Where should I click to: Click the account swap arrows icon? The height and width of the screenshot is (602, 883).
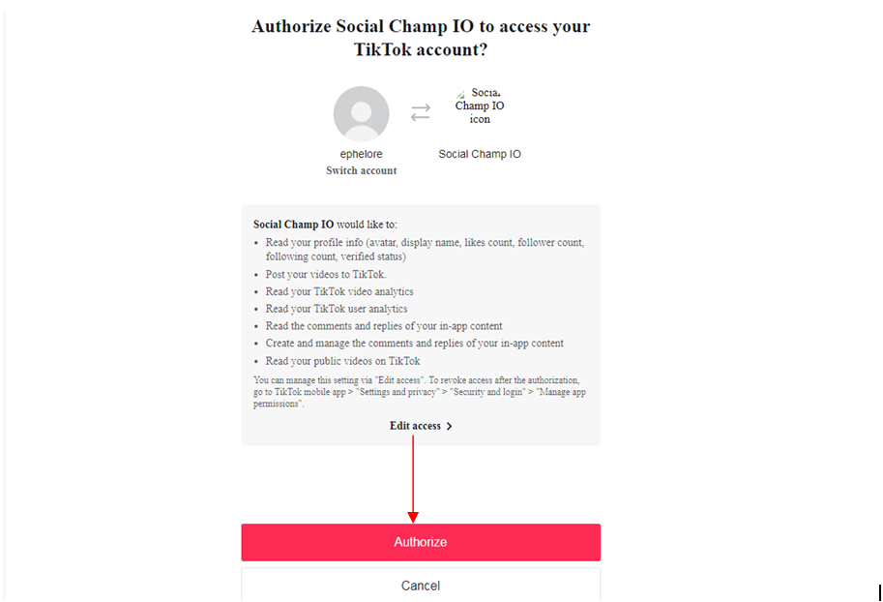click(x=420, y=112)
